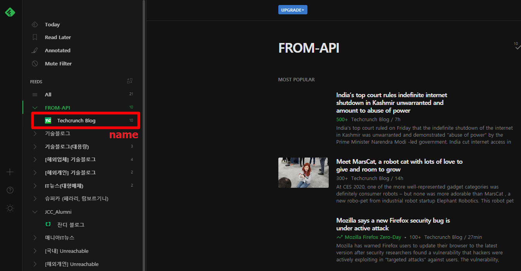Image resolution: width=521 pixels, height=271 pixels.
Task: Open the Kashmir internet shutdown article
Action: pyautogui.click(x=392, y=103)
